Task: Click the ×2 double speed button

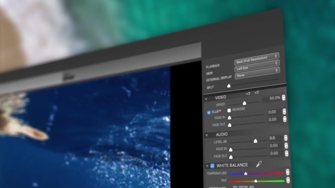Action: pyautogui.click(x=257, y=93)
